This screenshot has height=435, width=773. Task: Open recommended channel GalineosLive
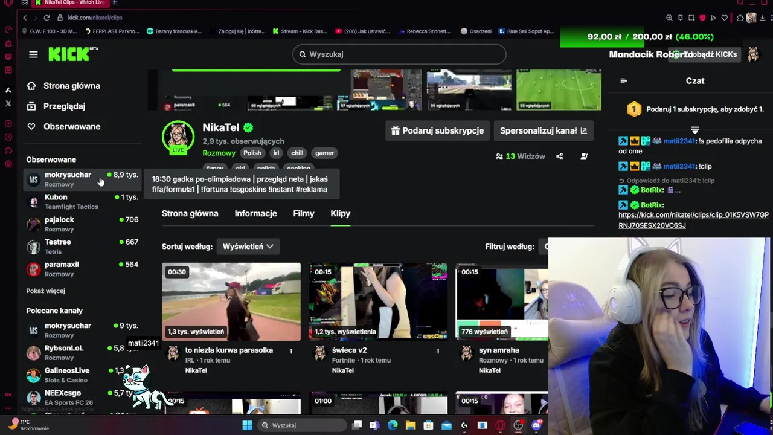(82, 375)
